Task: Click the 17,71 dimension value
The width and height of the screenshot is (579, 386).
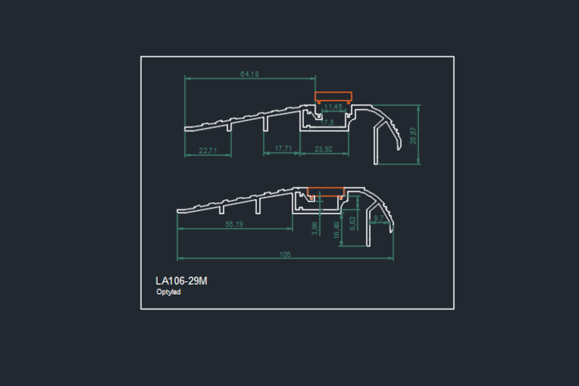Action: tap(284, 148)
